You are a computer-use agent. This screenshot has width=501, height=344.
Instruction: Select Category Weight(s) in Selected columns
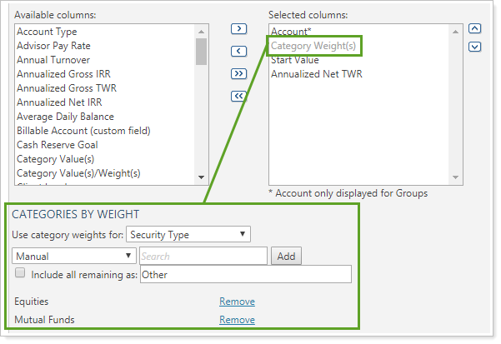coord(314,46)
